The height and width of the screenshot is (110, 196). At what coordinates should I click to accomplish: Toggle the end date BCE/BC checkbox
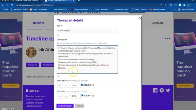click(x=82, y=95)
